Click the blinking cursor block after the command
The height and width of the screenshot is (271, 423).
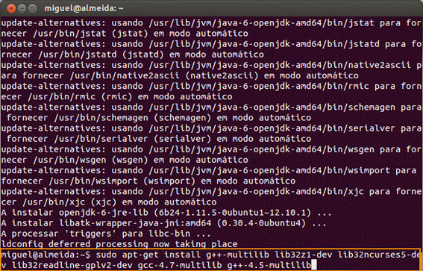click(x=314, y=265)
